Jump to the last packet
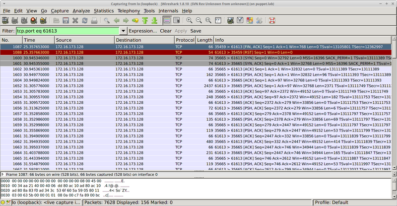The width and height of the screenshot is (397, 206). point(154,20)
